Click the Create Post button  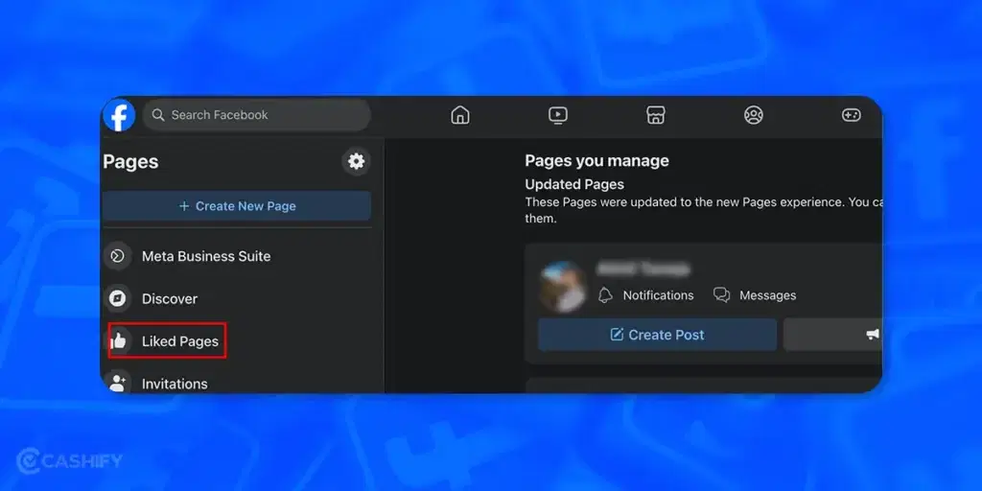click(658, 335)
